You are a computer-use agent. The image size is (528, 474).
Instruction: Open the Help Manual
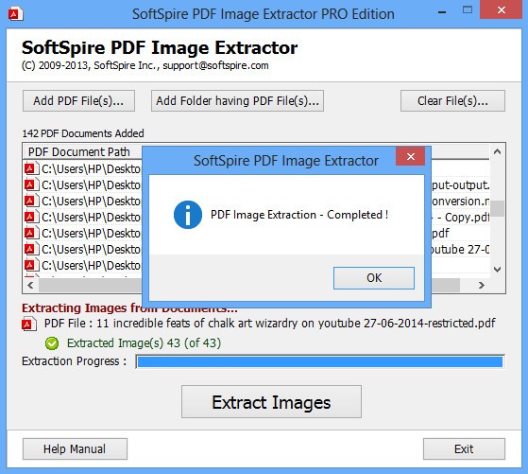[x=75, y=449]
